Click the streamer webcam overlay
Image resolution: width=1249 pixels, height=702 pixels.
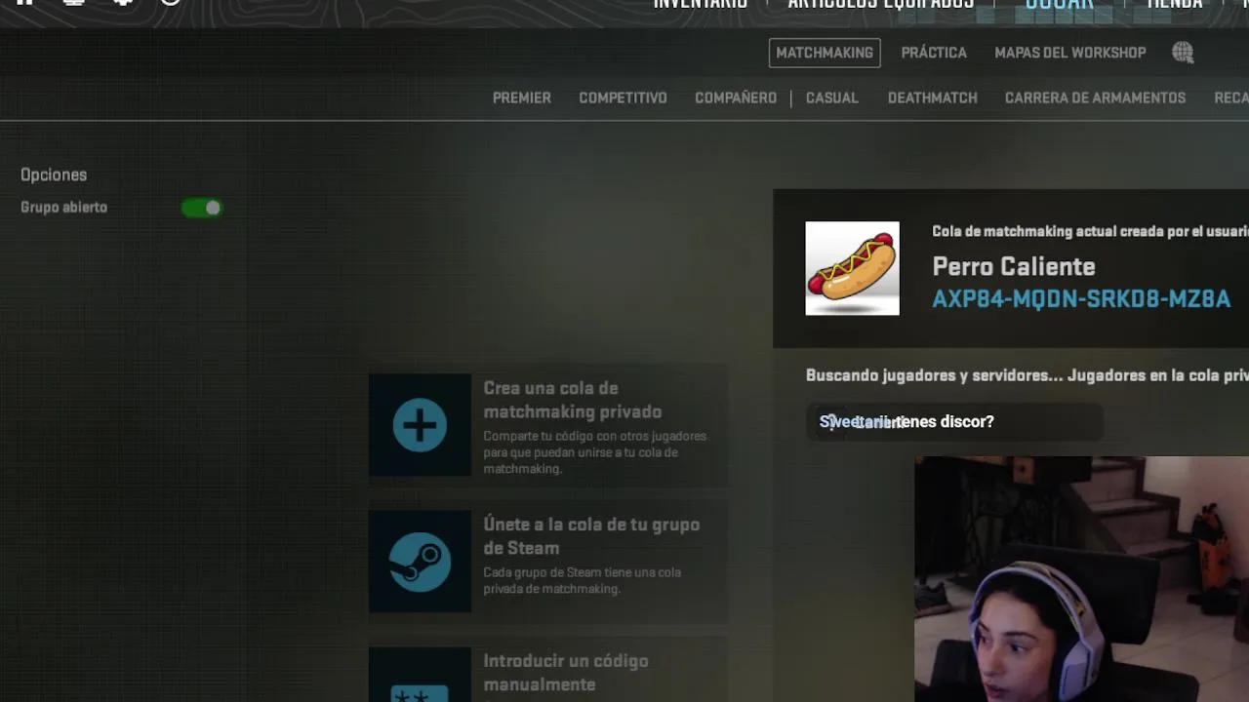click(1081, 579)
